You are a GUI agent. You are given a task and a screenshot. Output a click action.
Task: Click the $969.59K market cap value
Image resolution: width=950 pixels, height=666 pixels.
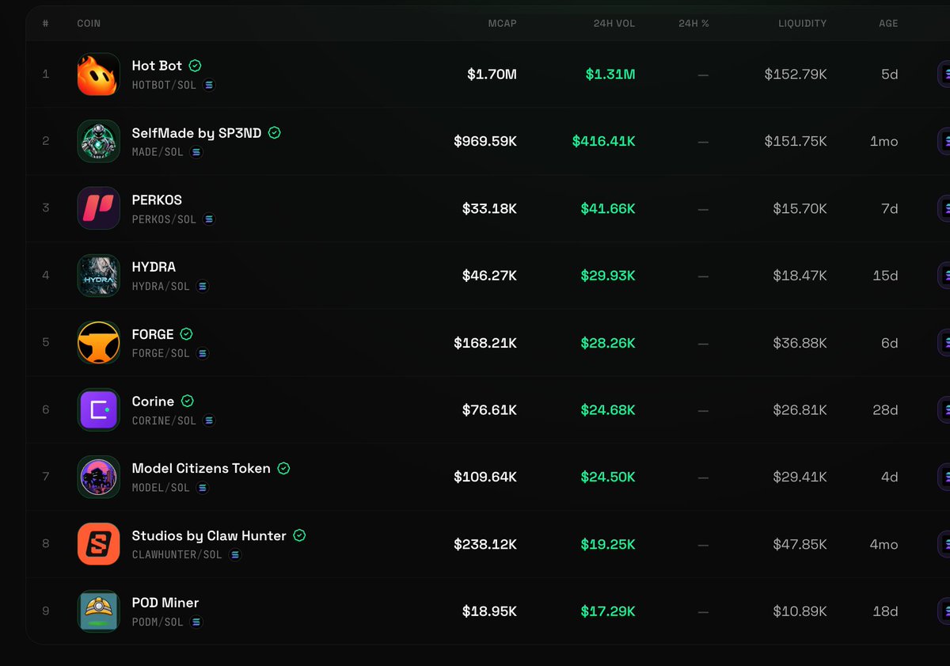[x=485, y=142]
